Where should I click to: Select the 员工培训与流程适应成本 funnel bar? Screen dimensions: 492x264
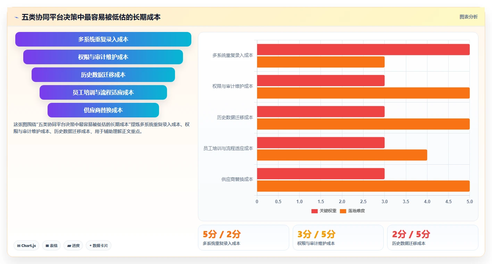103,92
